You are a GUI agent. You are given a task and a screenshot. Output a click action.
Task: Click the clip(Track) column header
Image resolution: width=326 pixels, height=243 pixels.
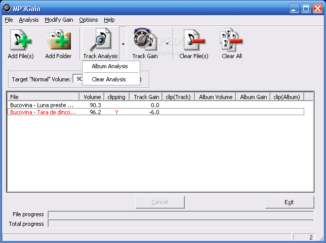(x=178, y=97)
